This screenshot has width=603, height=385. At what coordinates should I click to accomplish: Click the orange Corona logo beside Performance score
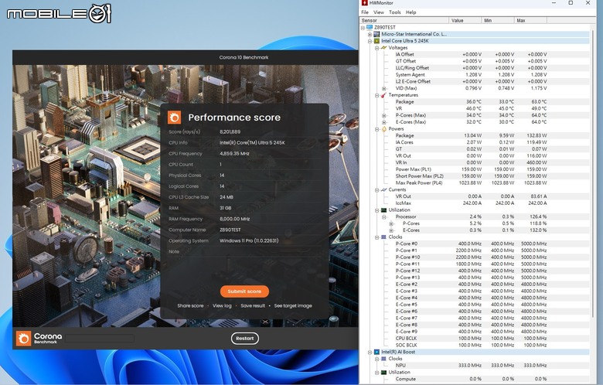click(174, 118)
